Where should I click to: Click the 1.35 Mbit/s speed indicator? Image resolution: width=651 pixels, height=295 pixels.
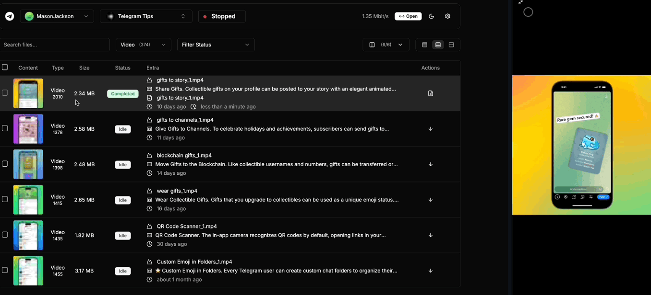375,16
